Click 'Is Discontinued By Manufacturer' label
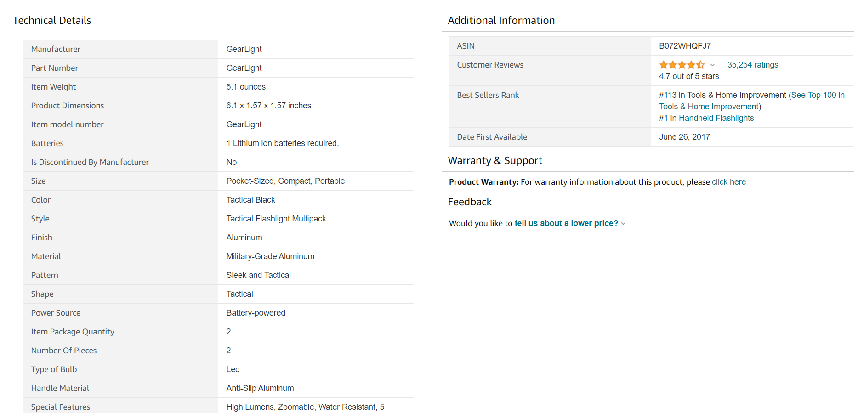The height and width of the screenshot is (413, 858). tap(90, 162)
